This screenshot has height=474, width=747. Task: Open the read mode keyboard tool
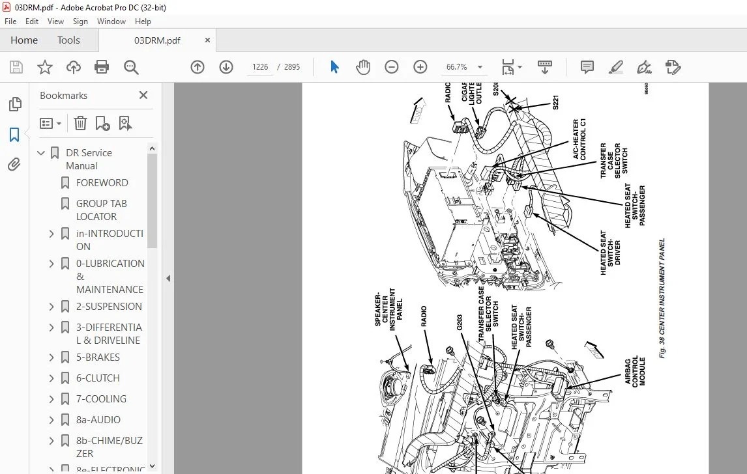click(x=544, y=67)
